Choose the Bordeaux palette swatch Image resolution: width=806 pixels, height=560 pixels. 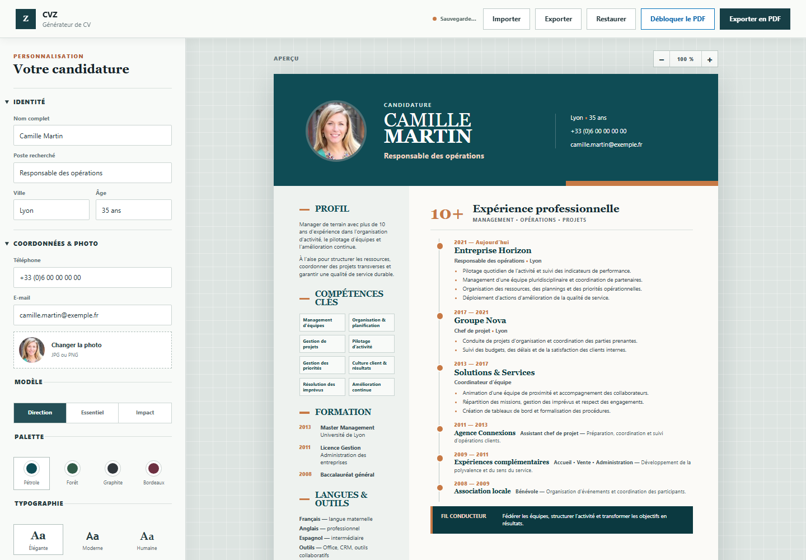click(x=153, y=473)
